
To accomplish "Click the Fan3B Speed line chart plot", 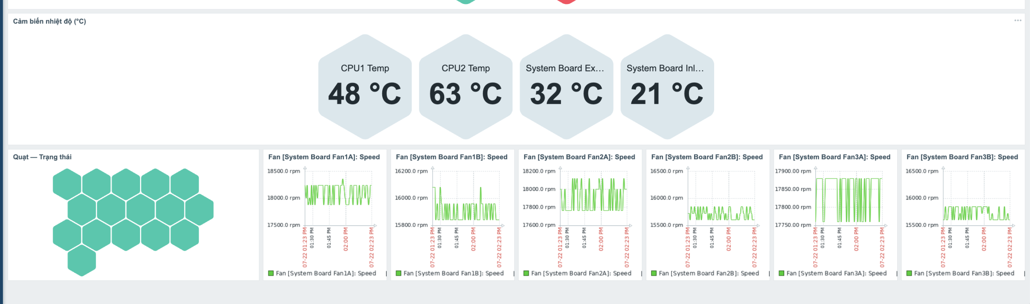I will pos(976,198).
